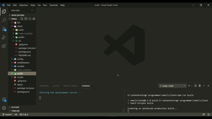This screenshot has height=119, width=212.
Task: Open the Run and Debug view icon
Action: pyautogui.click(x=4, y=37)
